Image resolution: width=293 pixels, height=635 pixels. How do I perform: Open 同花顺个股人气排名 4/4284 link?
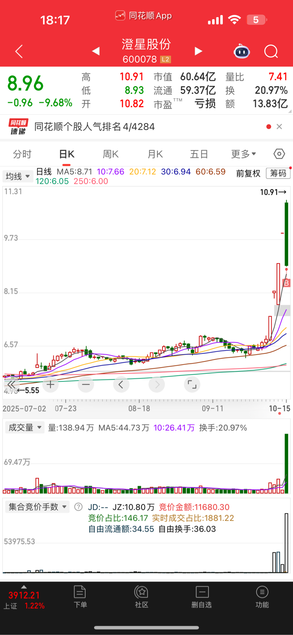95,127
